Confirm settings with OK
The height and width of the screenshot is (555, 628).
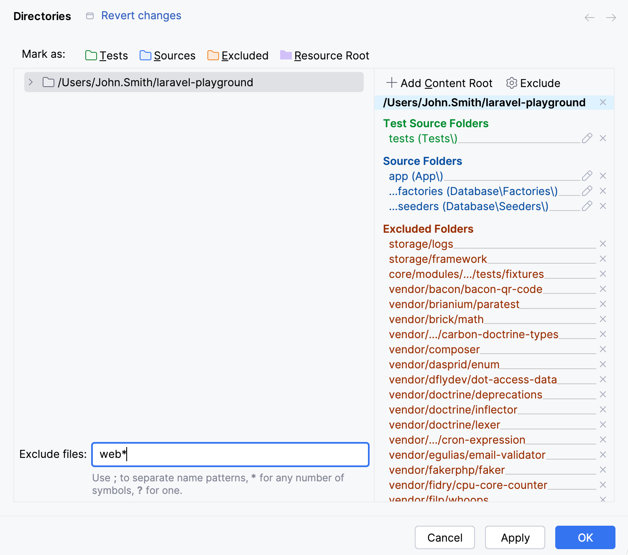pyautogui.click(x=585, y=537)
